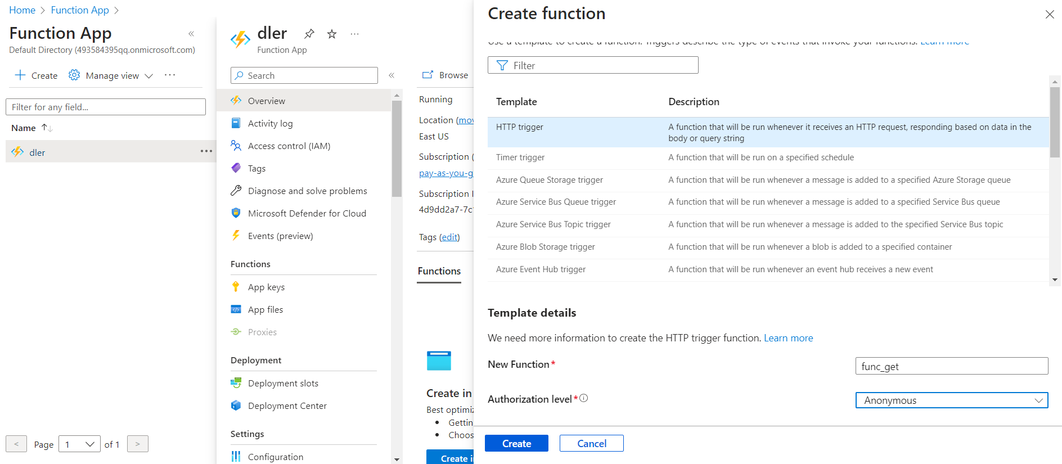Click the Microsoft Defender for Cloud shield
1062x464 pixels.
[236, 213]
